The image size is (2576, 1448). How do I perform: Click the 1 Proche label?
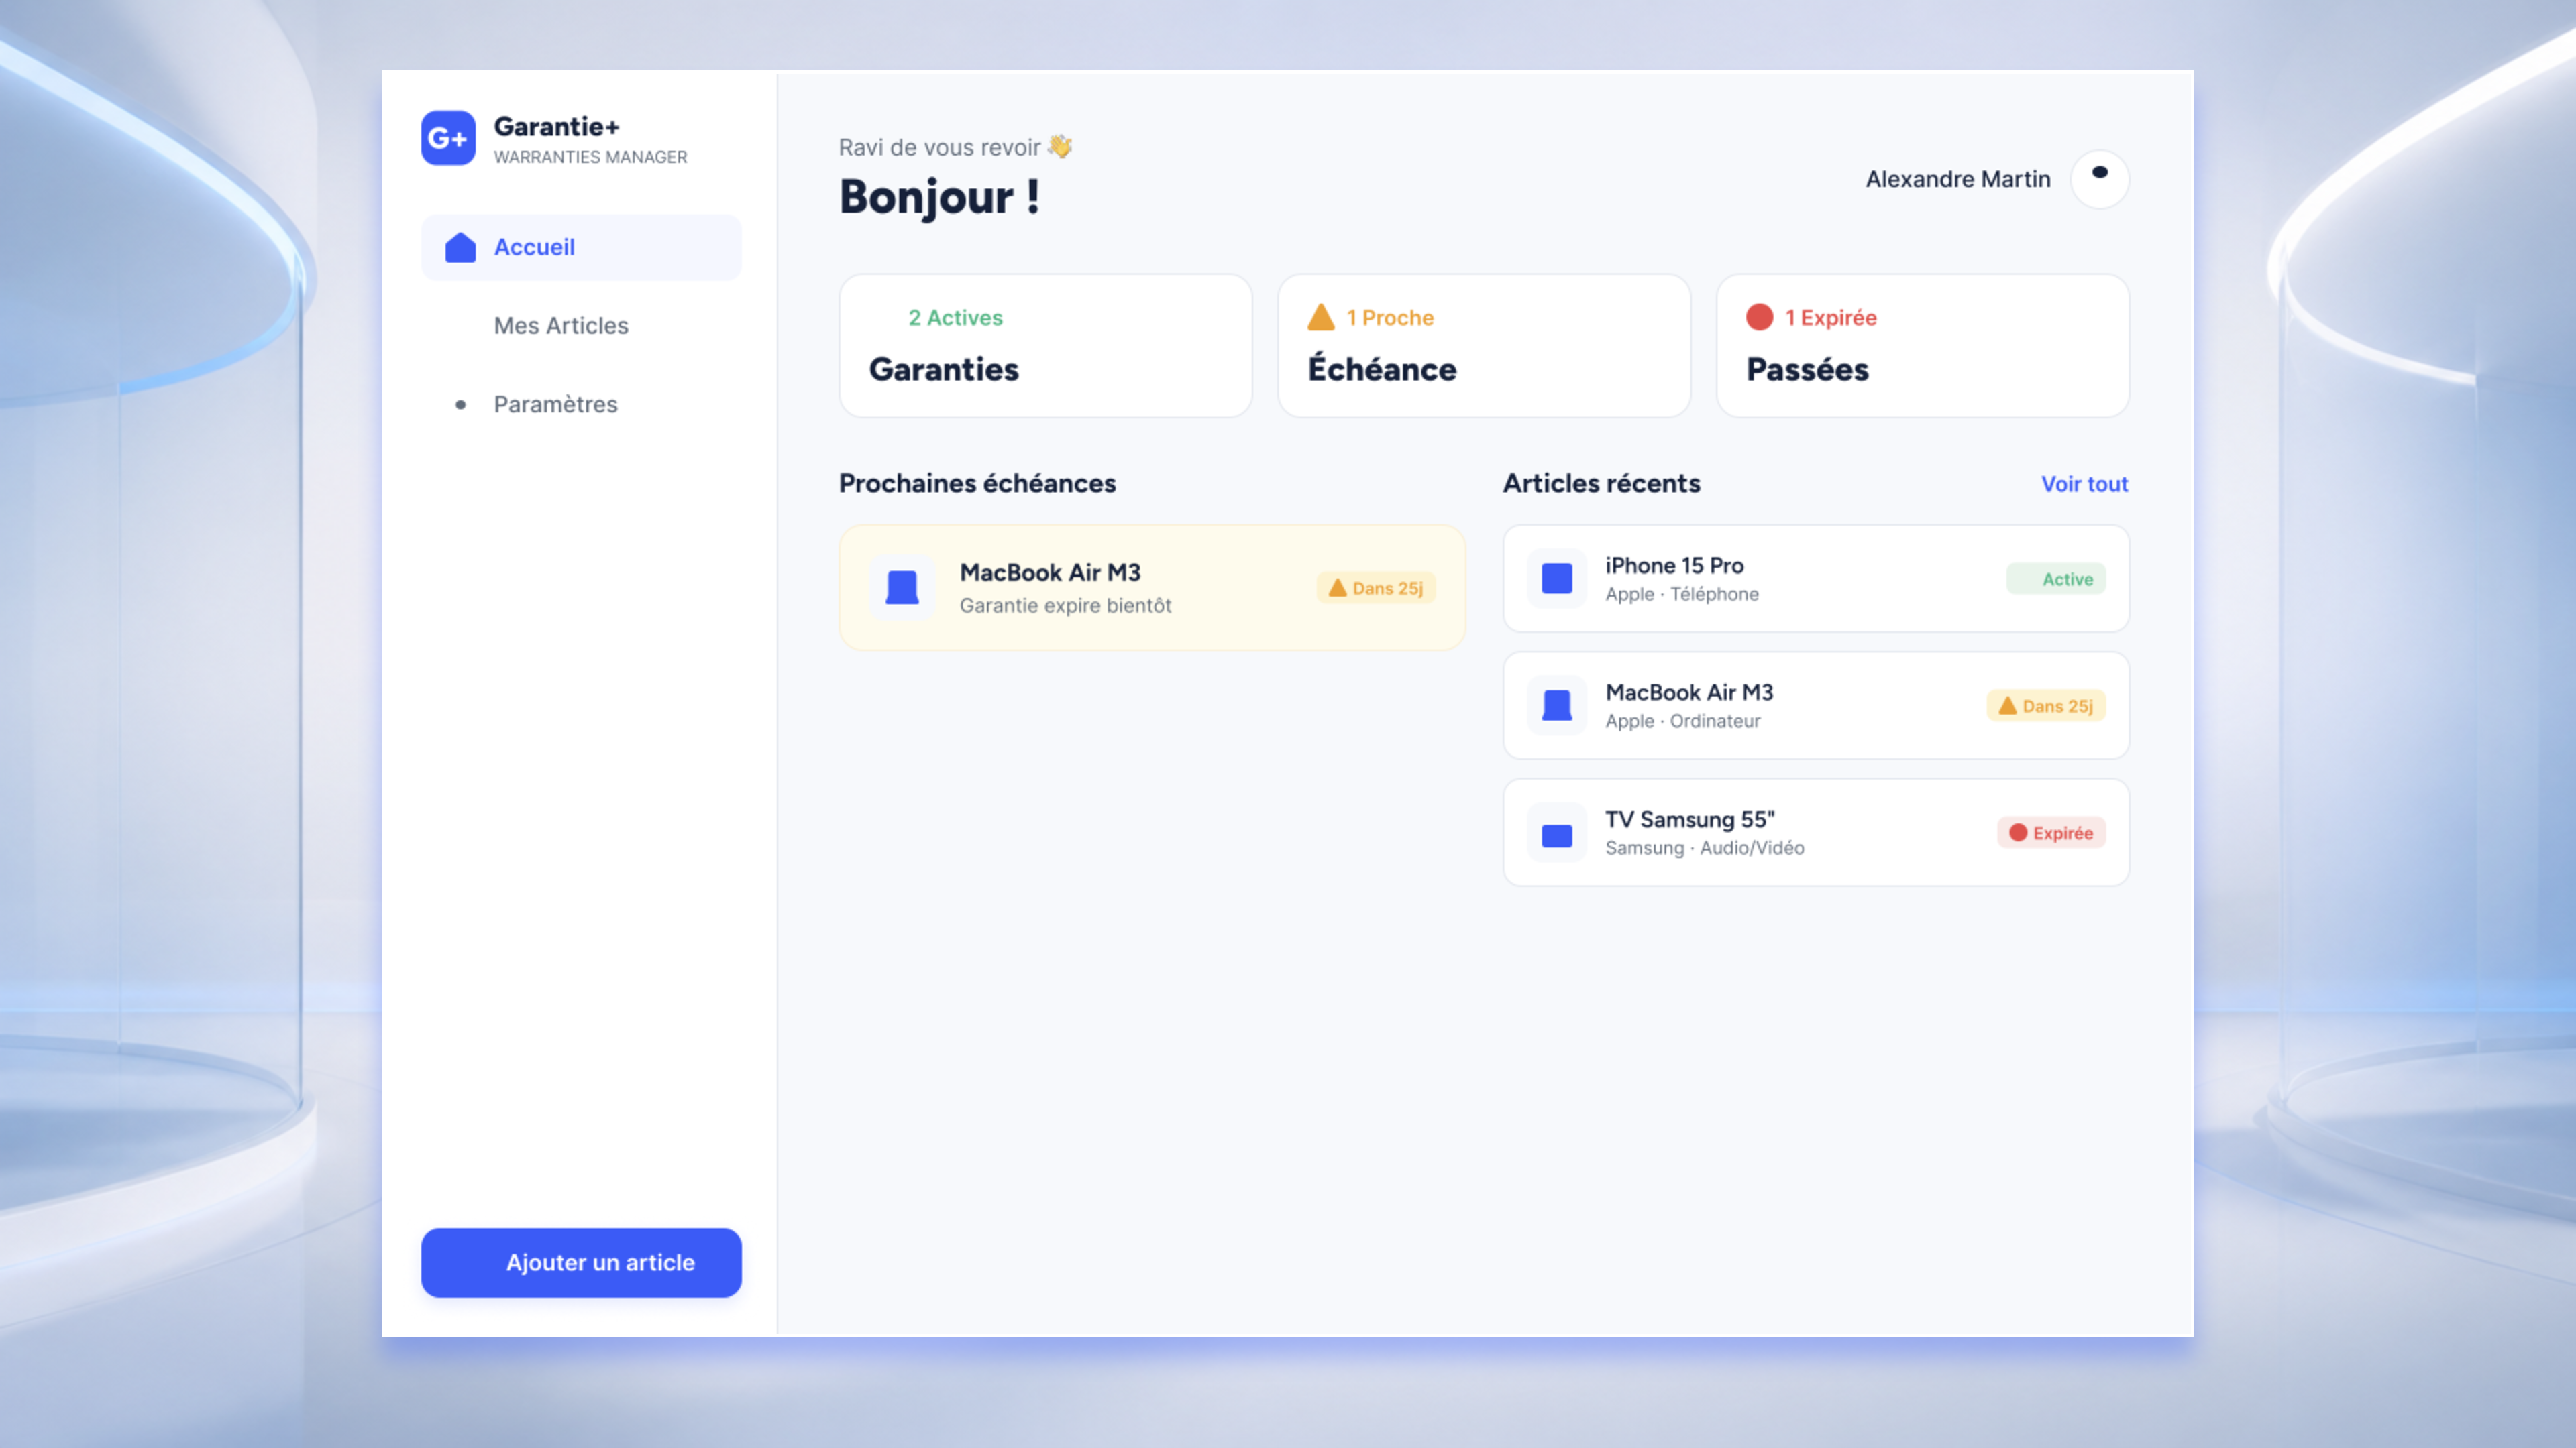1390,318
